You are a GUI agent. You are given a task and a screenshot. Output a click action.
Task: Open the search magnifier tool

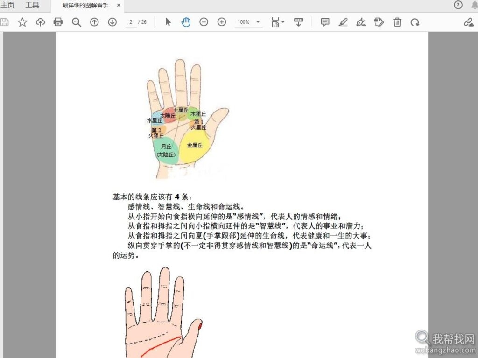point(76,21)
